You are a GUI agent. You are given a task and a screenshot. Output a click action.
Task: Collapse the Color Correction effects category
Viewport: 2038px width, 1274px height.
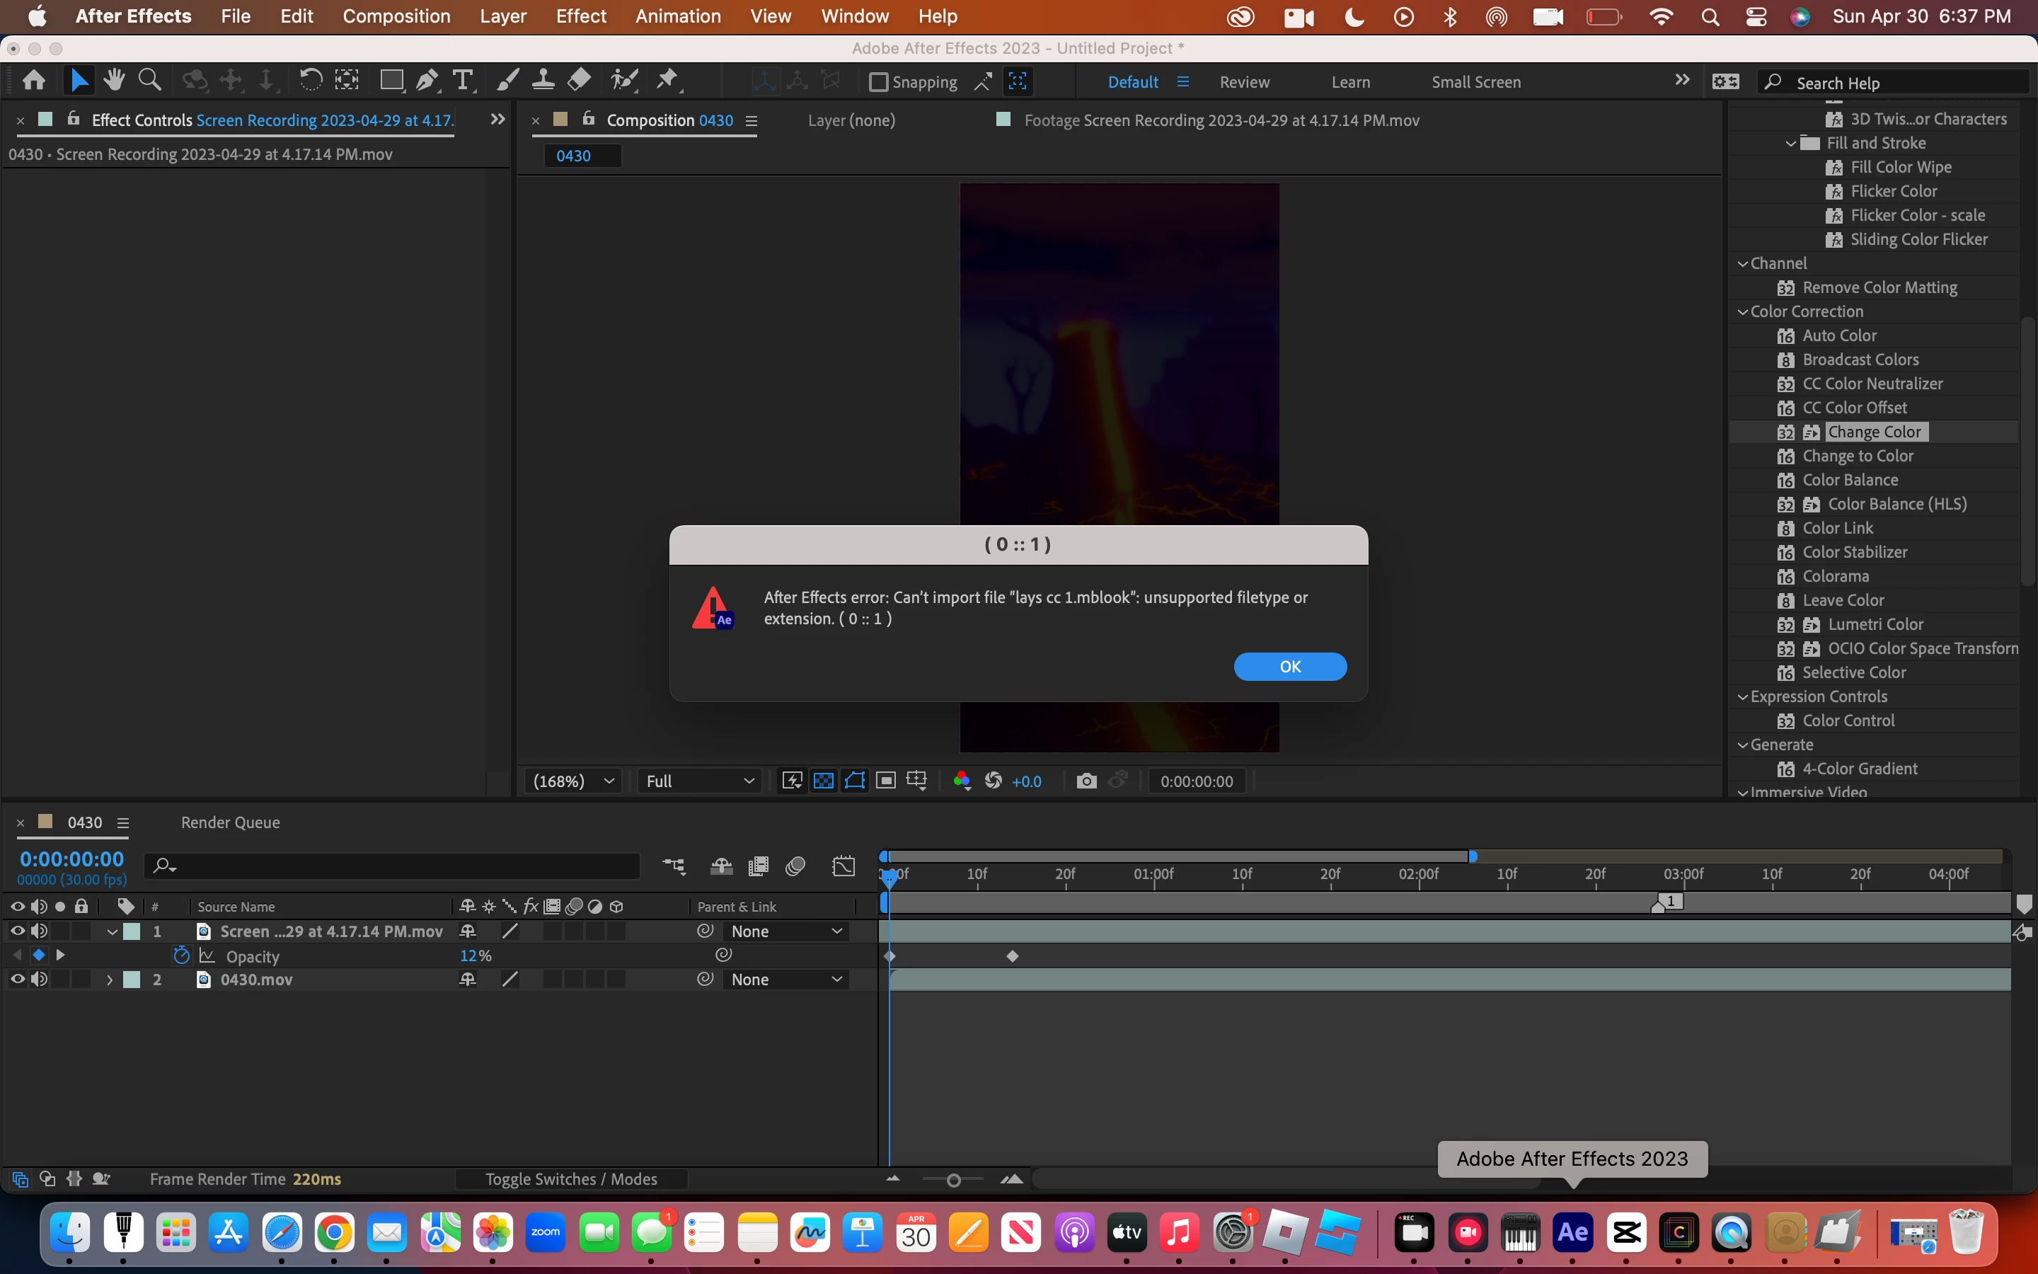[1742, 311]
